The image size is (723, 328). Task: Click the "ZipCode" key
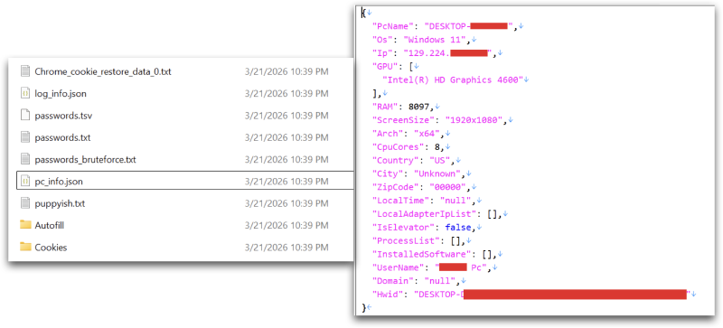coord(396,187)
